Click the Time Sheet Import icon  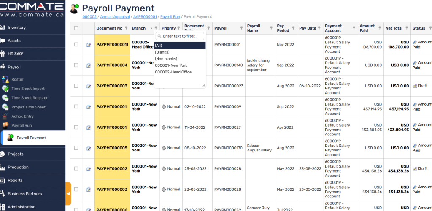[x=5, y=89]
